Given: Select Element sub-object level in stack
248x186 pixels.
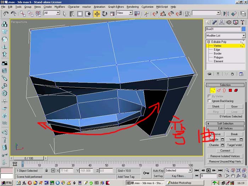Looking at the screenshot, I should (219, 61).
